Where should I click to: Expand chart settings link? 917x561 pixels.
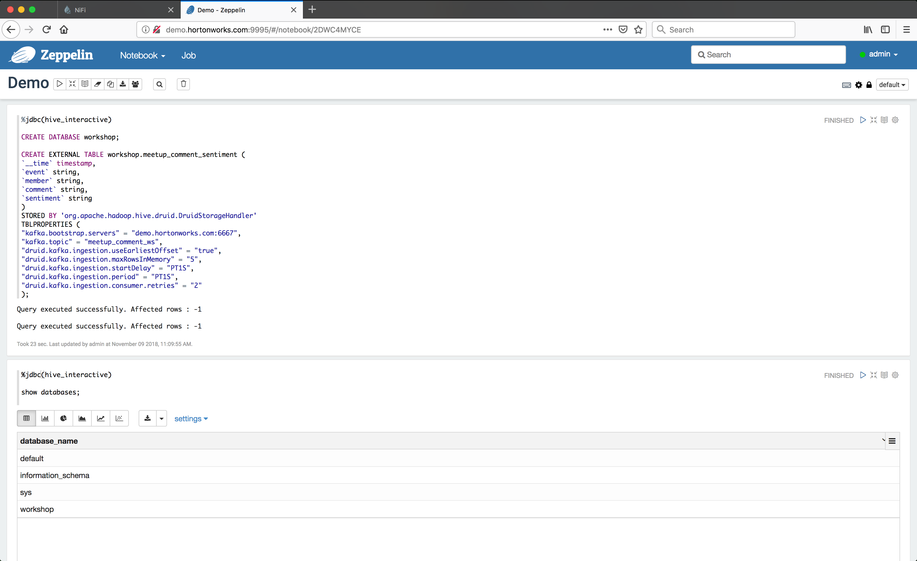pyautogui.click(x=191, y=419)
